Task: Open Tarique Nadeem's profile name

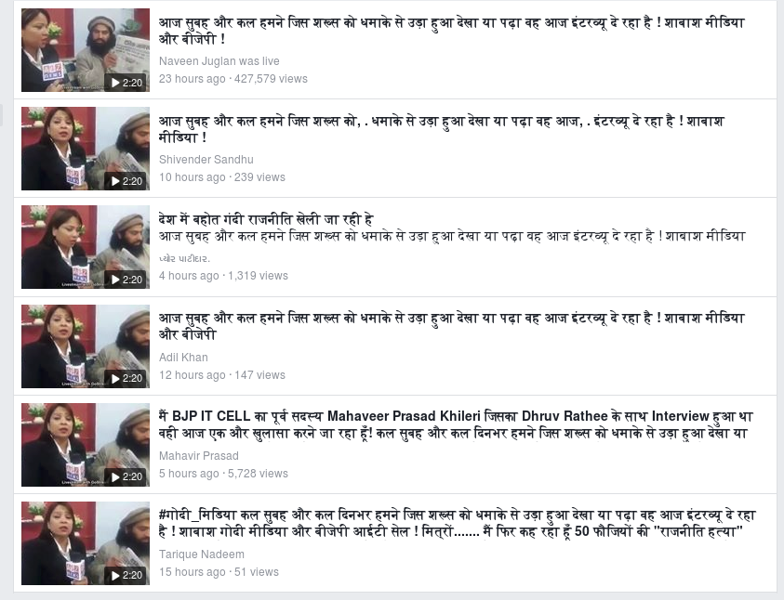Action: (x=202, y=554)
